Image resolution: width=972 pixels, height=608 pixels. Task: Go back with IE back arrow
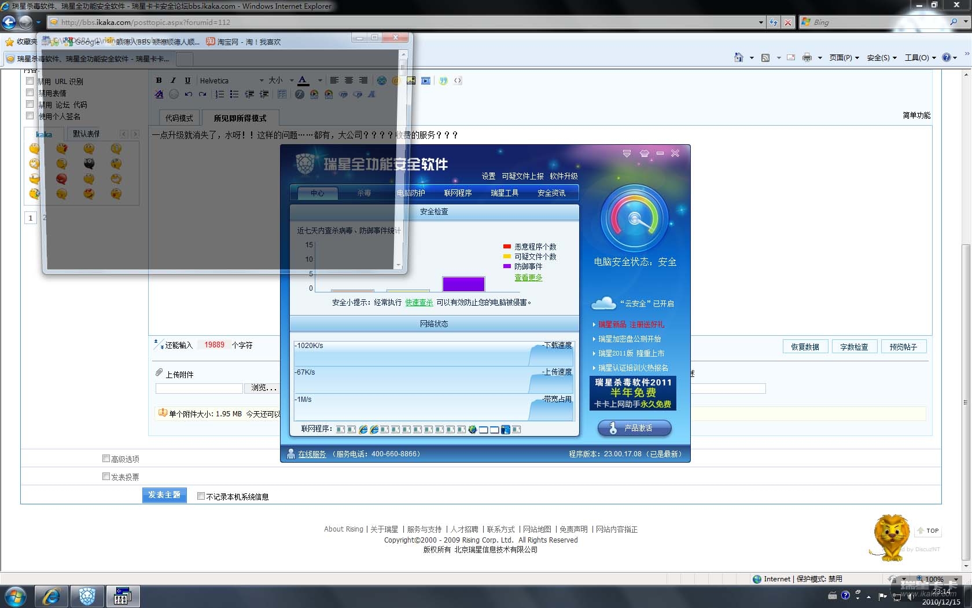click(x=9, y=22)
